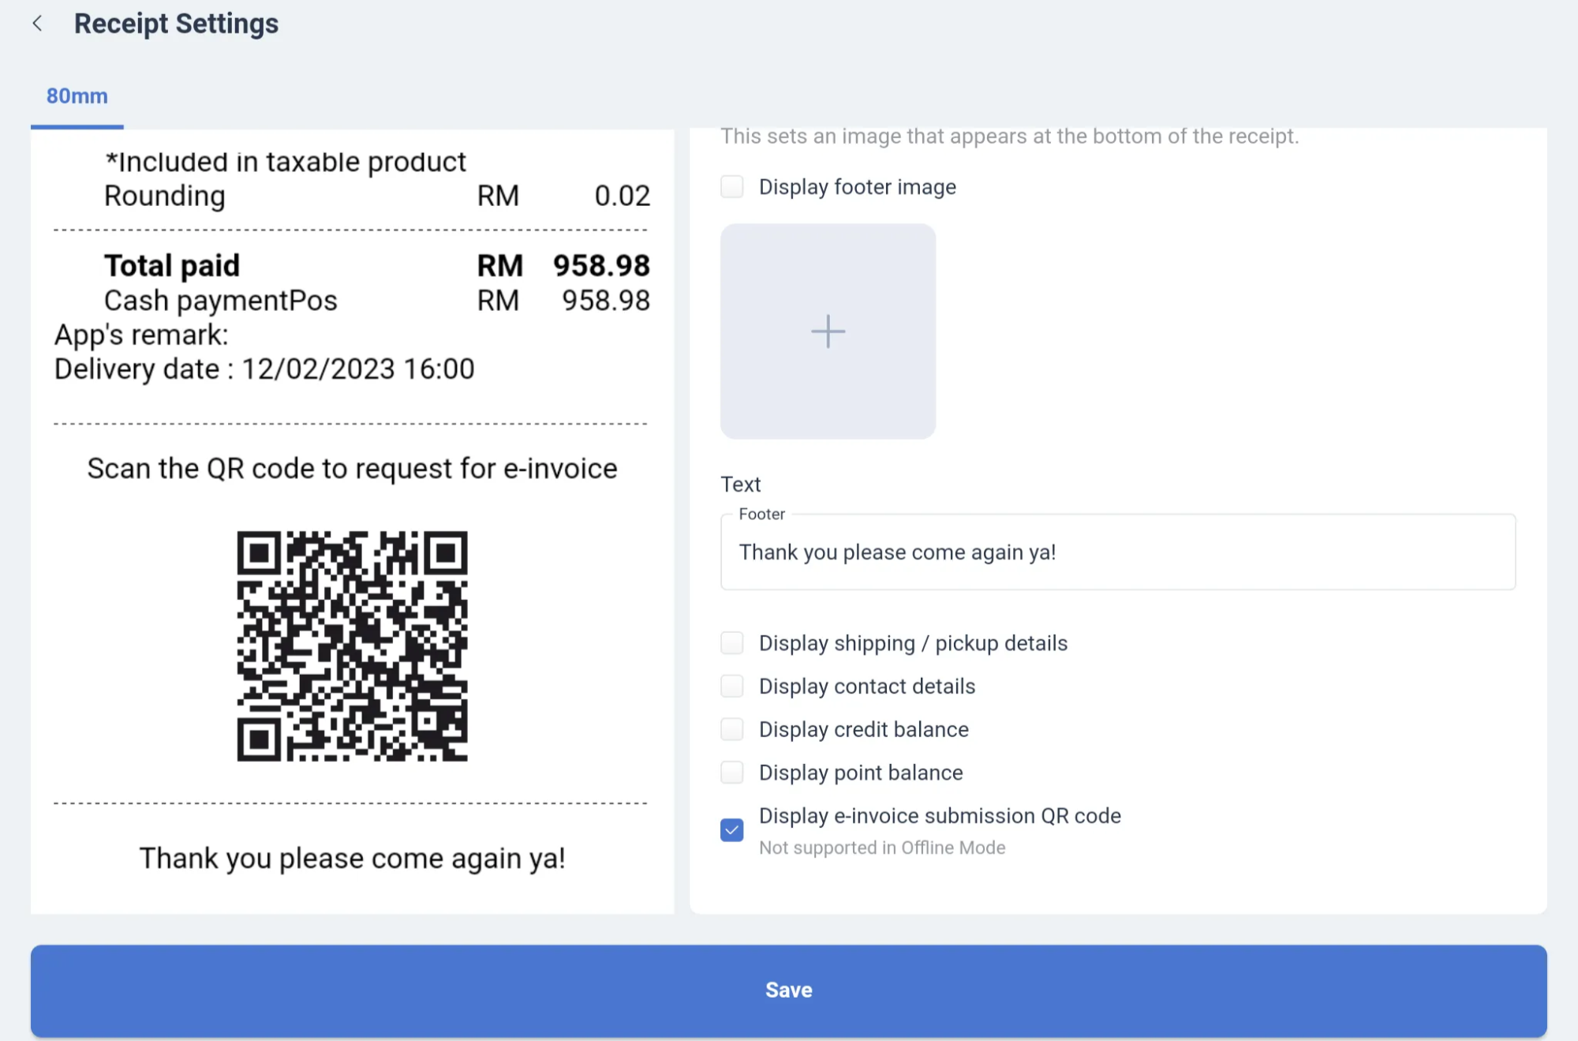The width and height of the screenshot is (1578, 1041).
Task: Enable Display point balance
Action: pyautogui.click(x=731, y=772)
